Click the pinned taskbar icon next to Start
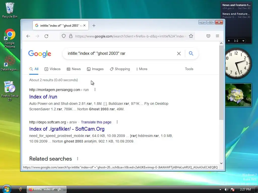258x193 pixels. point(20,189)
